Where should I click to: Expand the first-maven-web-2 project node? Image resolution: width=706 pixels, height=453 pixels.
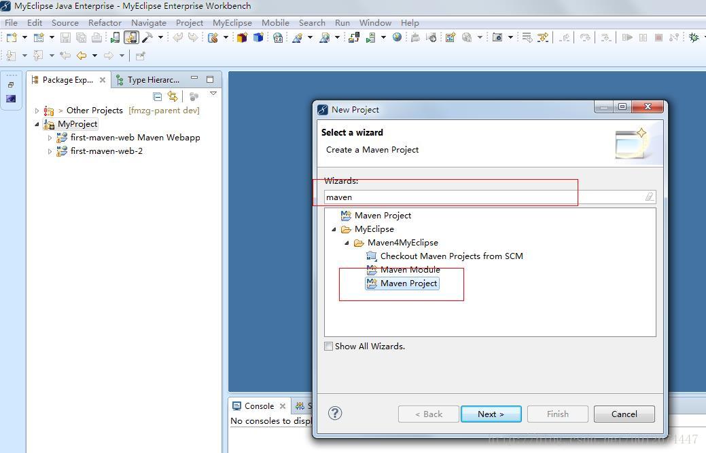pos(50,151)
